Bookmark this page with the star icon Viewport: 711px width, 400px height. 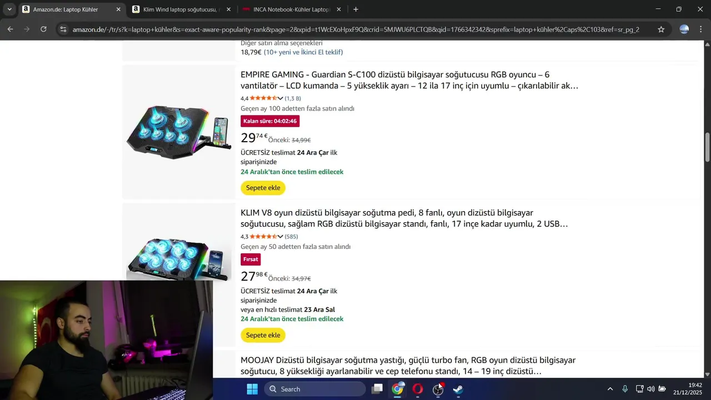click(x=661, y=29)
